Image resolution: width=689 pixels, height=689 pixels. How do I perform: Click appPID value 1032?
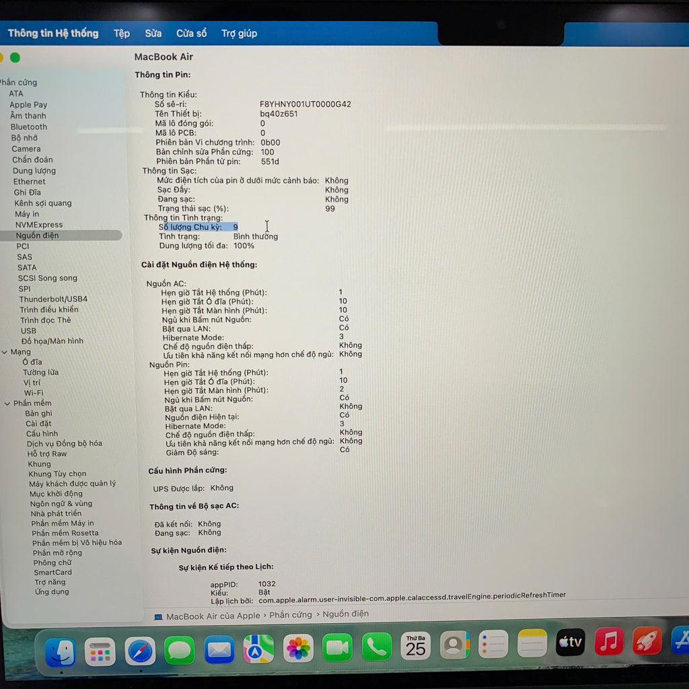pyautogui.click(x=266, y=583)
